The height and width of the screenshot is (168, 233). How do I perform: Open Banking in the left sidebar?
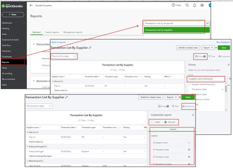[6, 28]
